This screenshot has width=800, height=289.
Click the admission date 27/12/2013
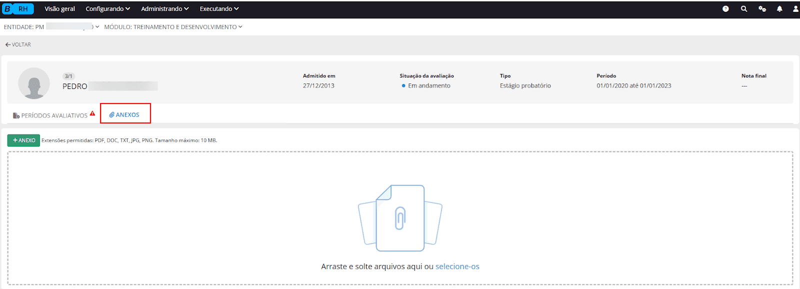coord(318,85)
